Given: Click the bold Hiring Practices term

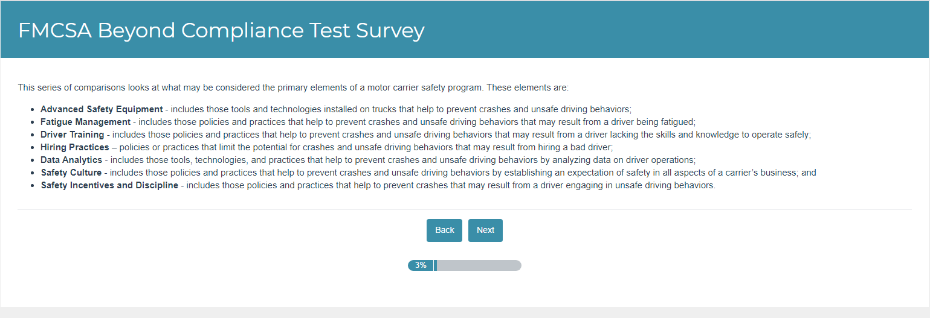Looking at the screenshot, I should coord(74,147).
